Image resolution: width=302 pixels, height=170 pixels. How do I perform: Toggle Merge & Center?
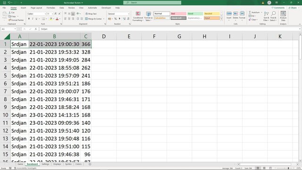click(93, 19)
